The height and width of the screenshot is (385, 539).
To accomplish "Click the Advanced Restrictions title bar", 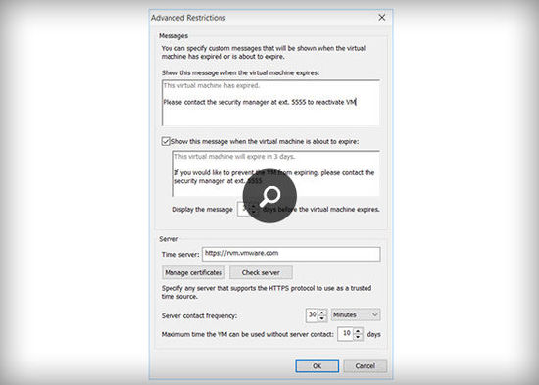I will coord(262,18).
